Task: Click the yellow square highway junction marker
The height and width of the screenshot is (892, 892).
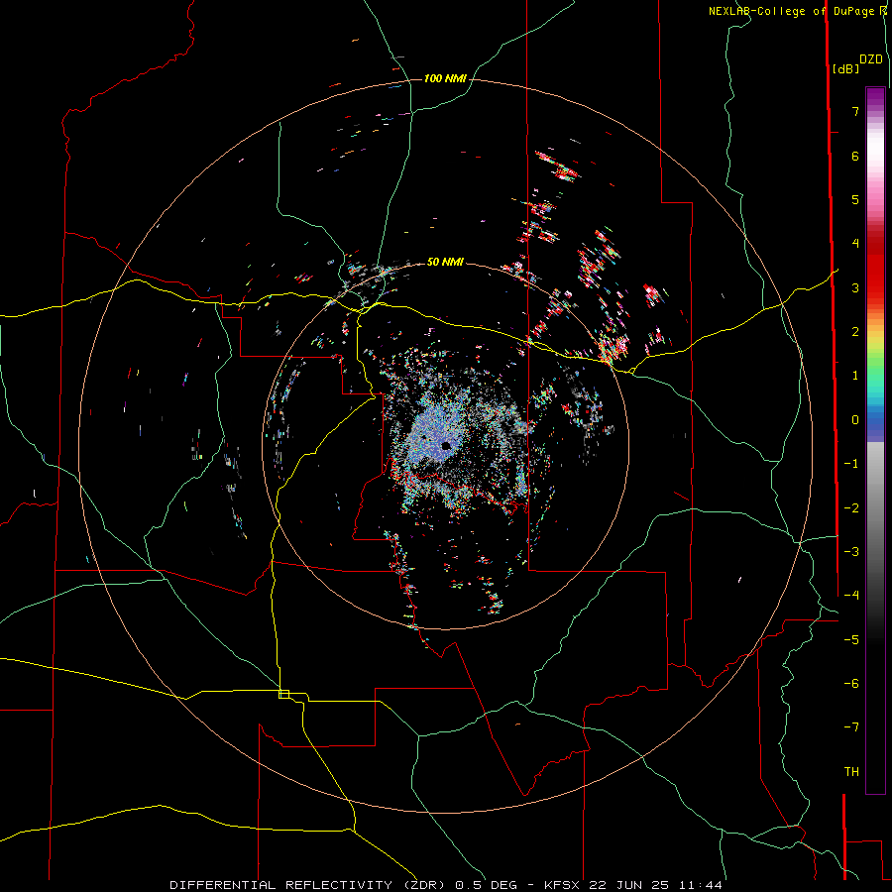Action: (283, 694)
